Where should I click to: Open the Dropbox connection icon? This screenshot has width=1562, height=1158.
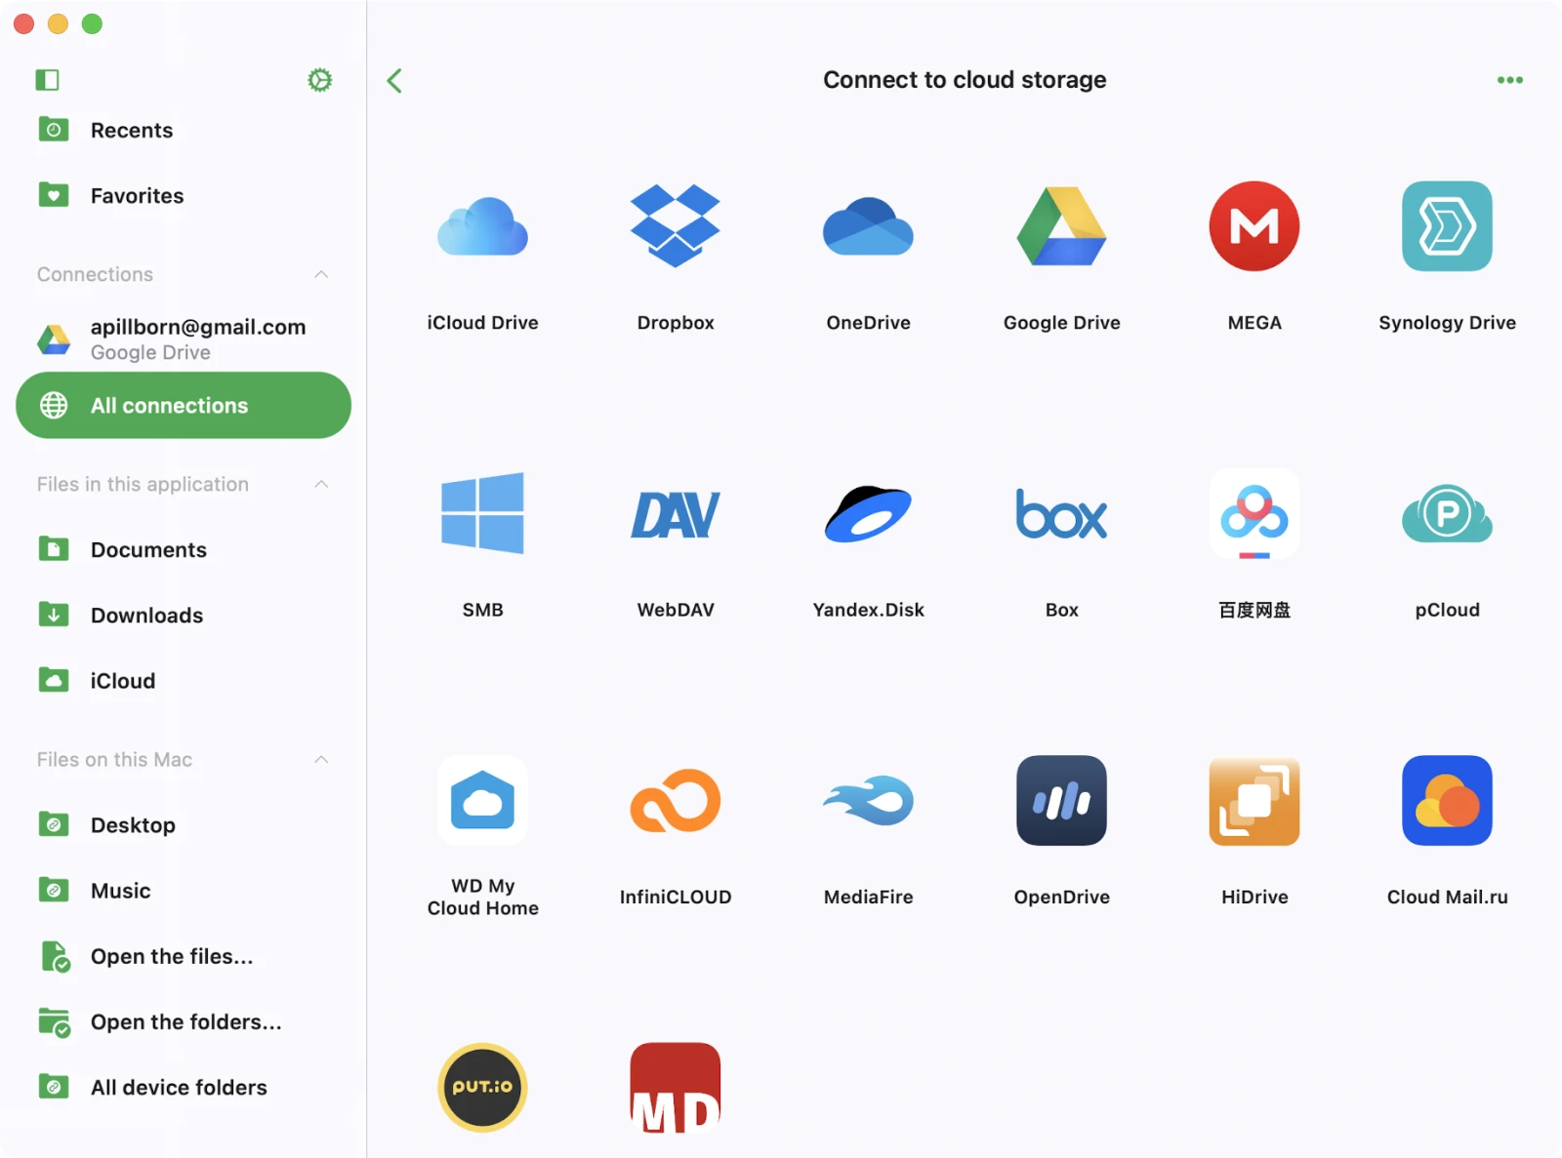coord(675,226)
